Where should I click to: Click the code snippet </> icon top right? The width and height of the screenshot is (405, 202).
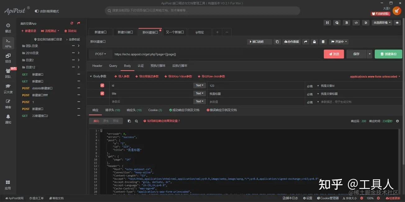click(x=356, y=22)
